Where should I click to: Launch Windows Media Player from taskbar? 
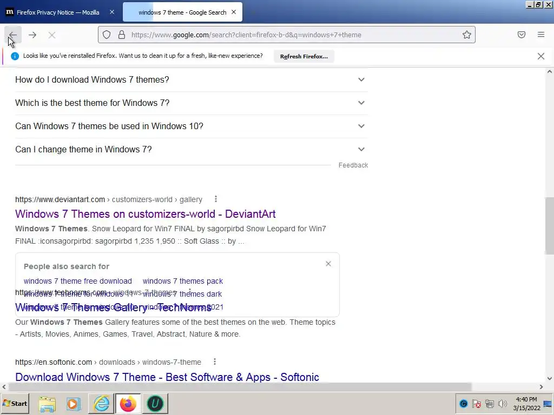point(74,404)
